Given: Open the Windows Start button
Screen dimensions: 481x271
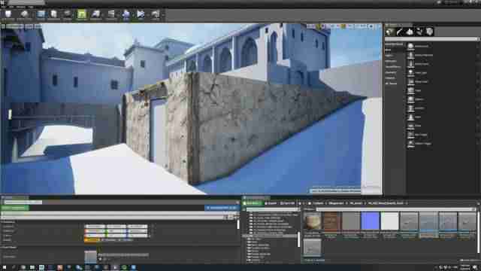Looking at the screenshot, I should point(5,268).
